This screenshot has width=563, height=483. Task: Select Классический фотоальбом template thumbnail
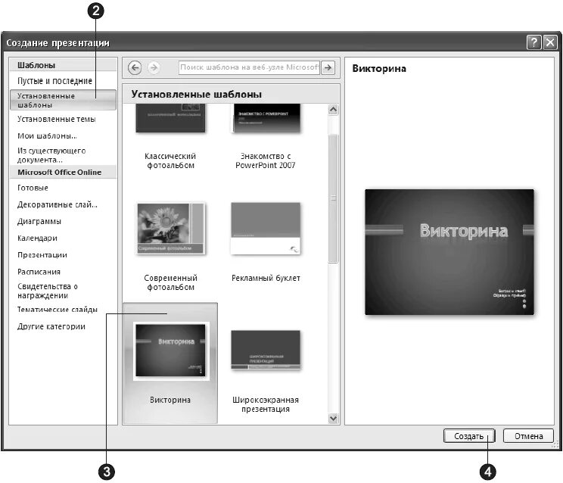click(170, 119)
